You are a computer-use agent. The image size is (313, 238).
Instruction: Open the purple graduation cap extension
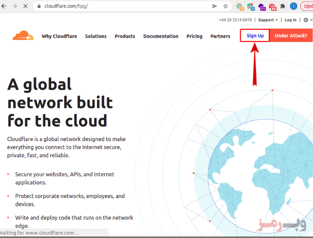(262, 6)
